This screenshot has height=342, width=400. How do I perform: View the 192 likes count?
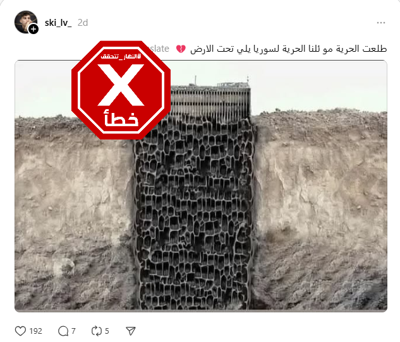[x=35, y=331]
